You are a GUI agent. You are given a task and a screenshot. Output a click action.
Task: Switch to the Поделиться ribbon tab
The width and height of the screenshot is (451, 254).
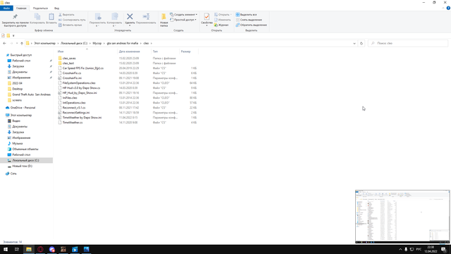(x=40, y=8)
